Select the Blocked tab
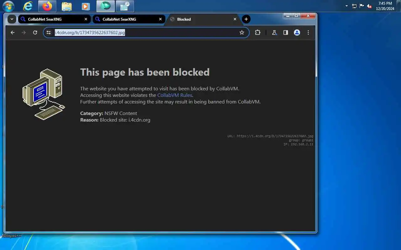Image resolution: width=401 pixels, height=250 pixels. click(204, 19)
